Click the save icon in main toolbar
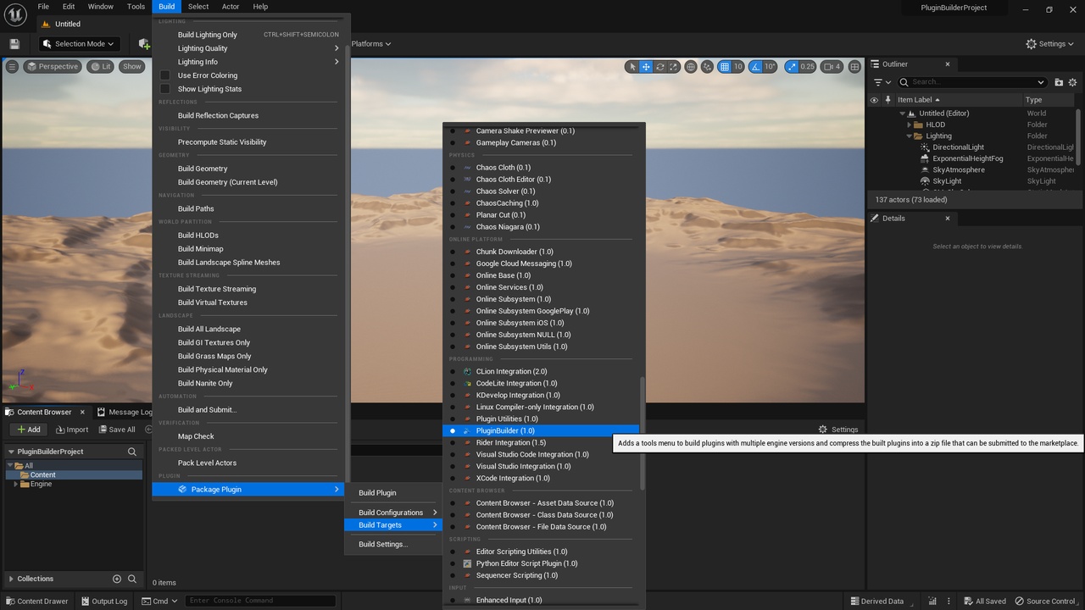 [x=14, y=44]
